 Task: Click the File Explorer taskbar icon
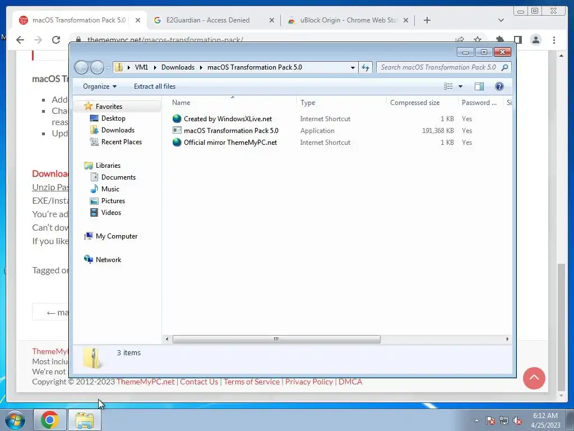(x=85, y=420)
